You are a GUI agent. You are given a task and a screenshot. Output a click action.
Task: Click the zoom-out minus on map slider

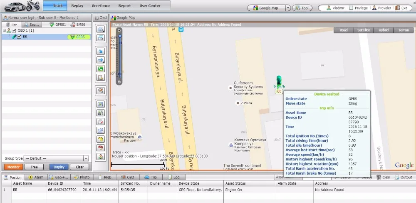click(x=119, y=82)
